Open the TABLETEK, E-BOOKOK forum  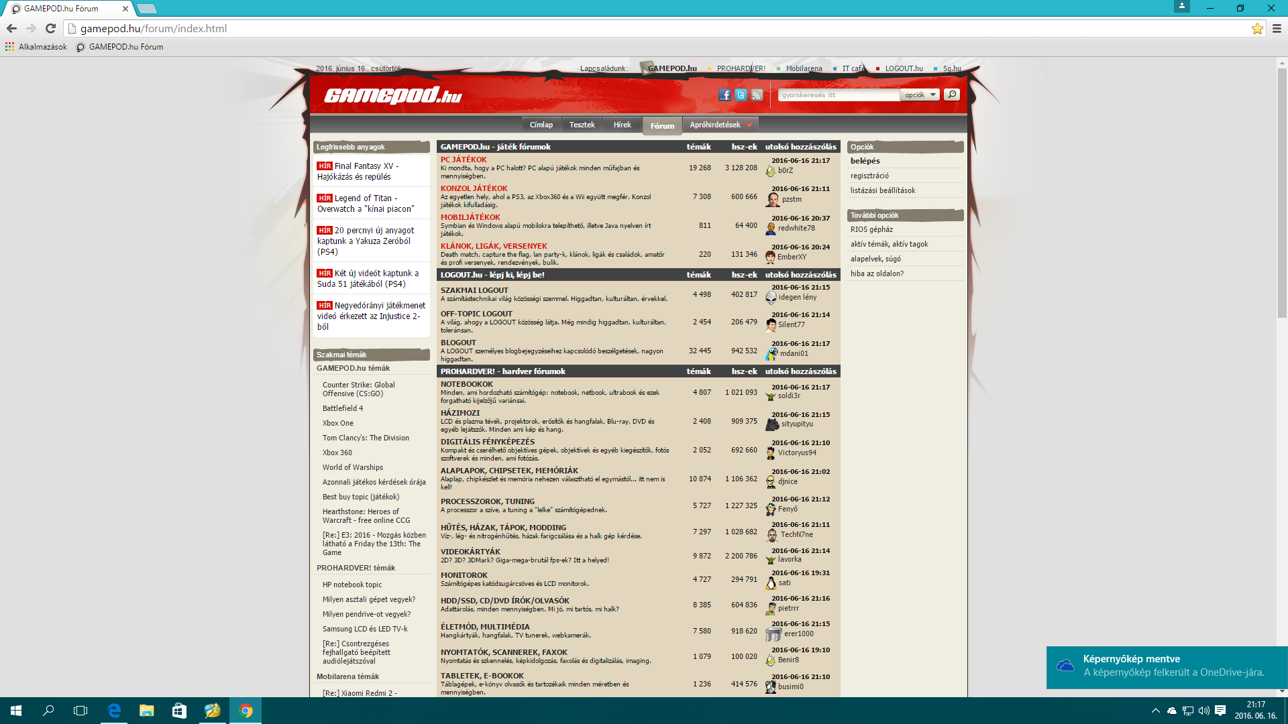tap(482, 676)
